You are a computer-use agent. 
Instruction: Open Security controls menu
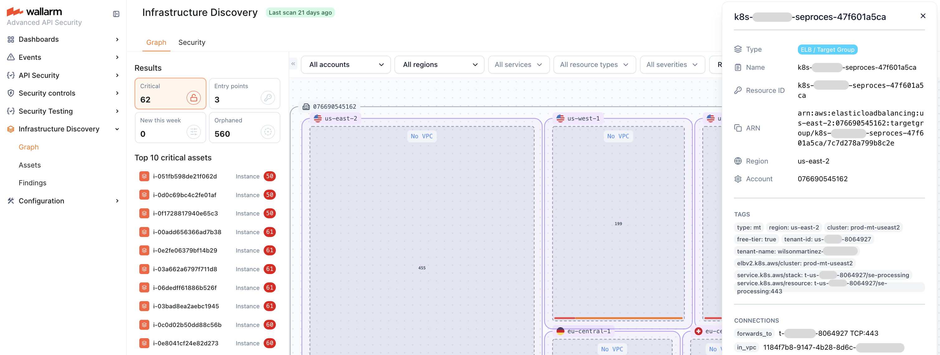pos(63,93)
